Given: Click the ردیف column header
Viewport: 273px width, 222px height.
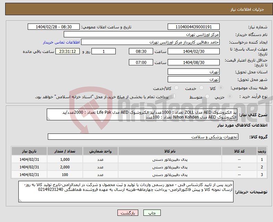Looking at the screenshot, I should tap(262, 151).
